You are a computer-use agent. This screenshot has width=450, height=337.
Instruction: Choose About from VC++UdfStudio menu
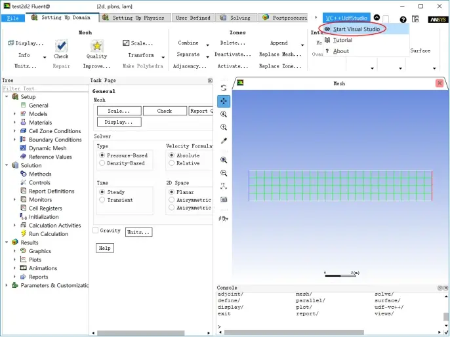(365, 51)
